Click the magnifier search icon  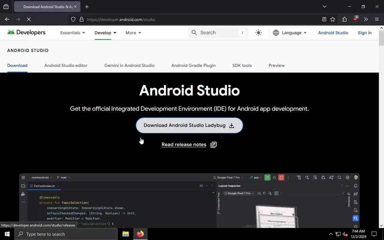click(194, 33)
